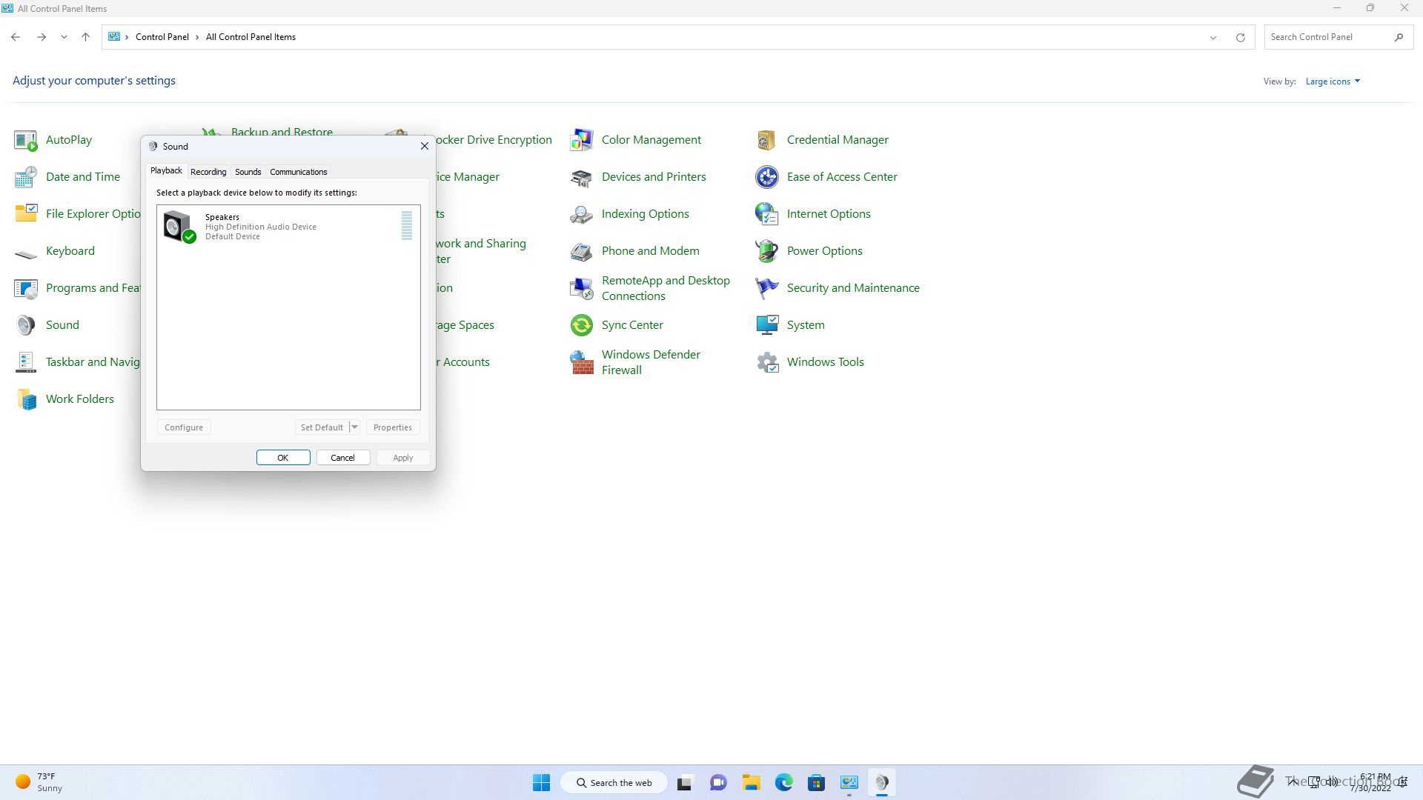The width and height of the screenshot is (1423, 800).
Task: Open Microsoft Store from the taskbar
Action: [816, 782]
